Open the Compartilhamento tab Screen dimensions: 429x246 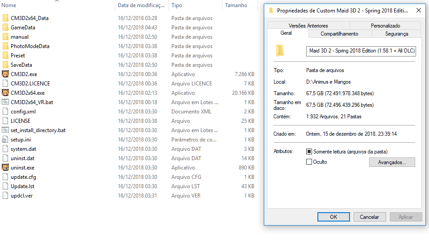(339, 33)
